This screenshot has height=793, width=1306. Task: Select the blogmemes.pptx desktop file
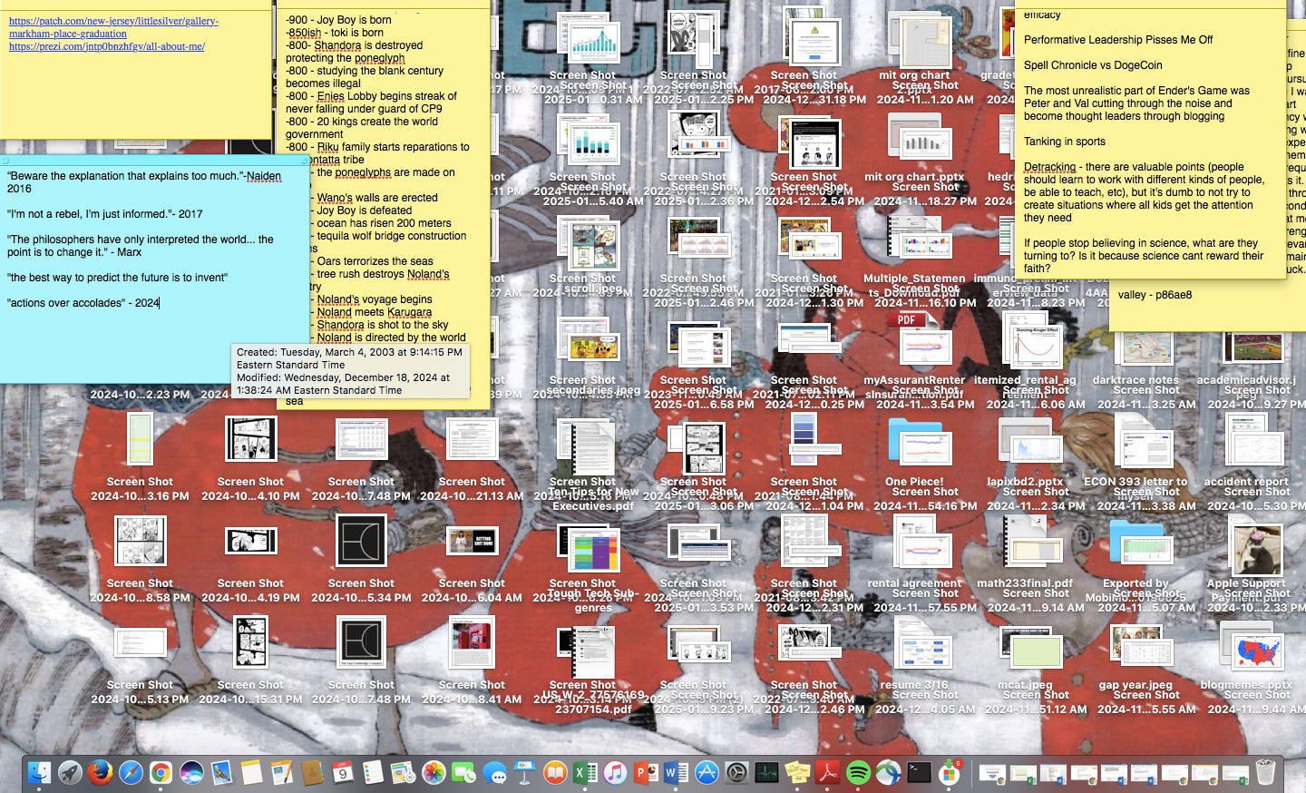(x=1246, y=655)
